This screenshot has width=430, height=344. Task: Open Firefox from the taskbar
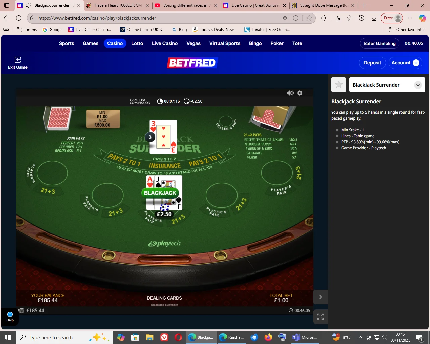coord(268,337)
